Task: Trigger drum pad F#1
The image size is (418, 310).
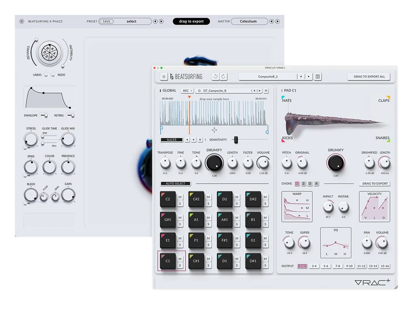Action: coord(224,240)
